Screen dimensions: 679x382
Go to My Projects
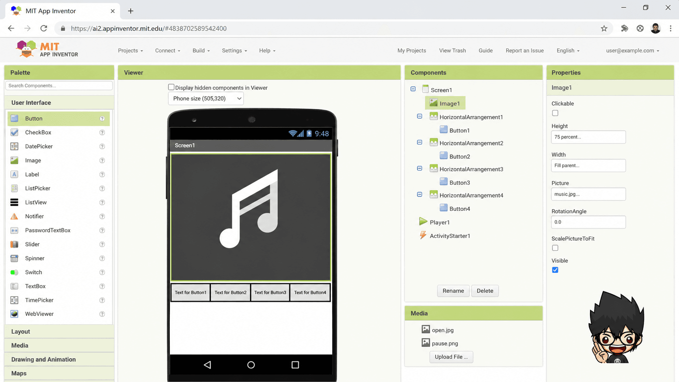(x=412, y=51)
